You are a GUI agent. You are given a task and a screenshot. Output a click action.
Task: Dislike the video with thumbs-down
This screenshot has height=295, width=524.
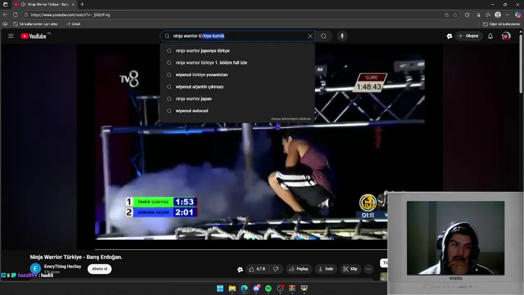[x=276, y=269]
